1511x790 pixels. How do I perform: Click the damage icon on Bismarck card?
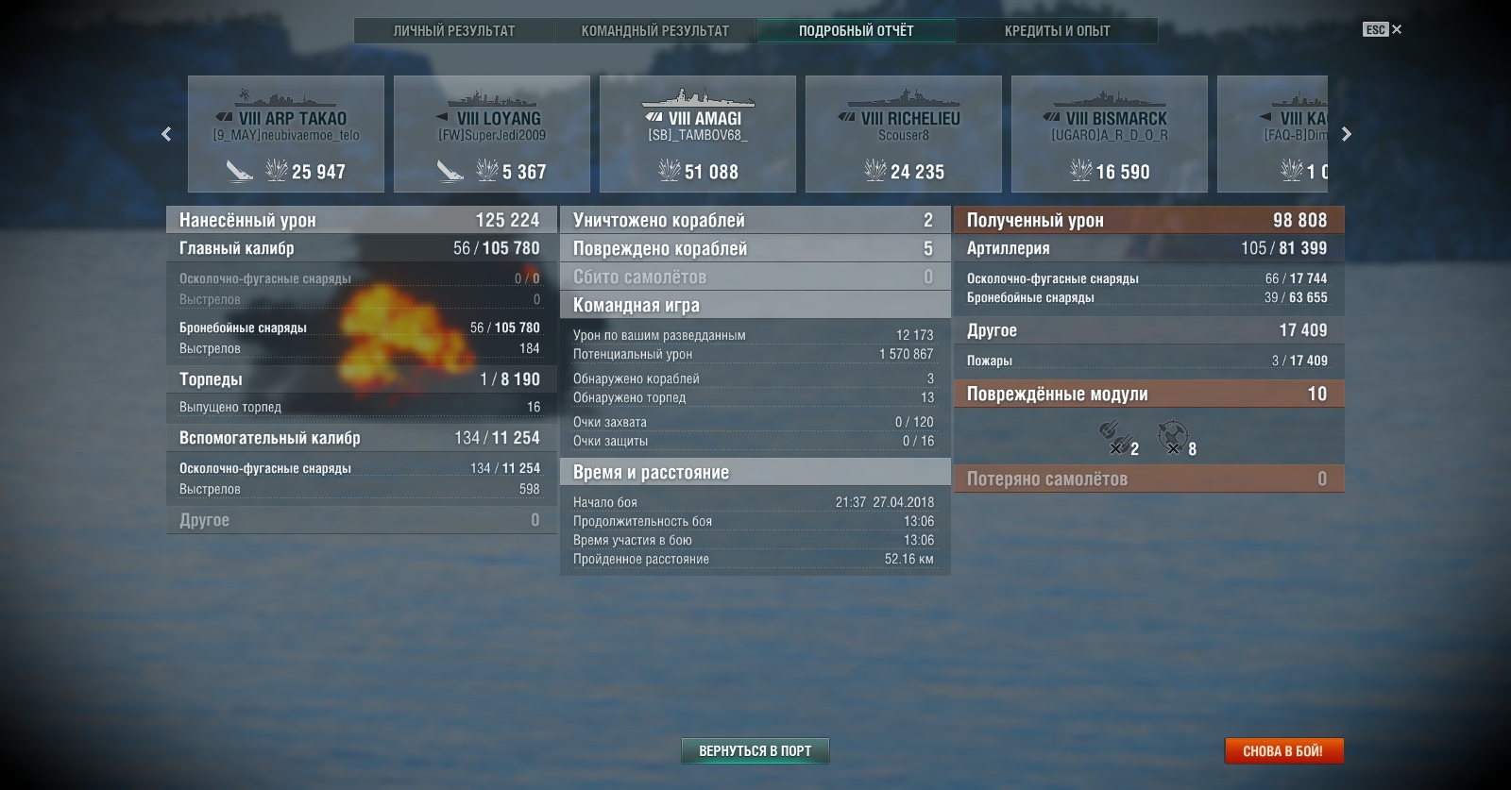pos(1080,170)
